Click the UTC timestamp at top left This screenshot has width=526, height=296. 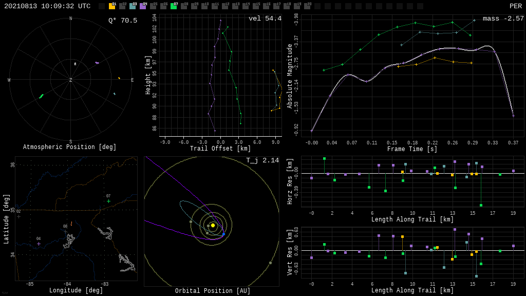coord(47,6)
